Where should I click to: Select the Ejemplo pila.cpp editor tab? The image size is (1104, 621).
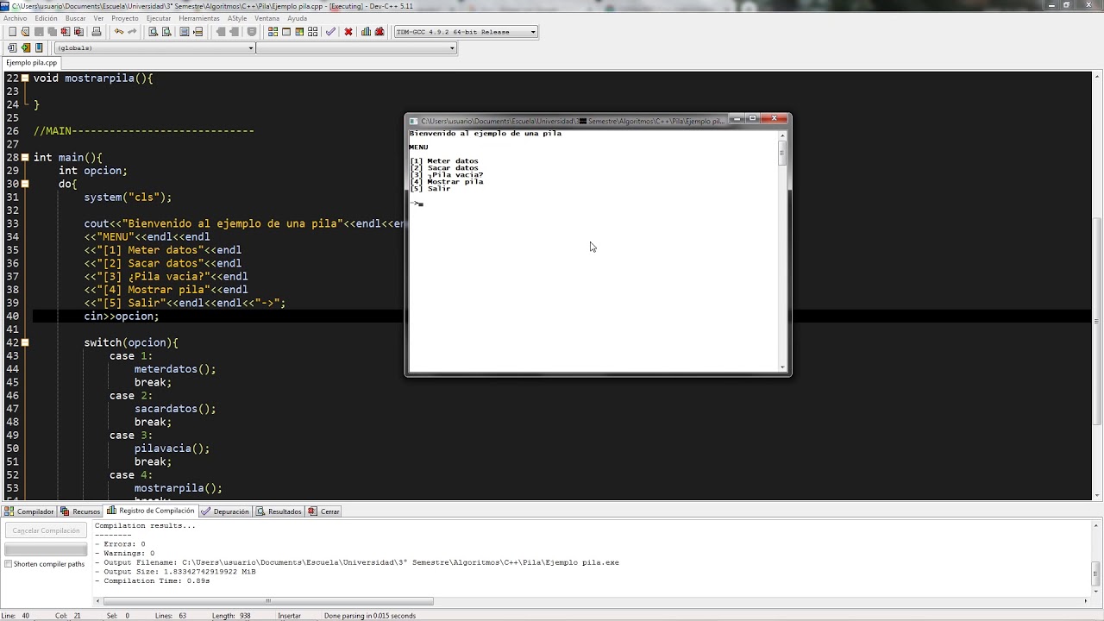31,63
